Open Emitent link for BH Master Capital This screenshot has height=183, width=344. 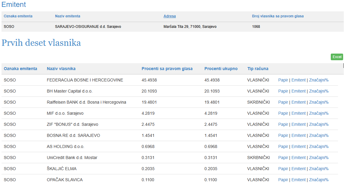[x=298, y=91]
